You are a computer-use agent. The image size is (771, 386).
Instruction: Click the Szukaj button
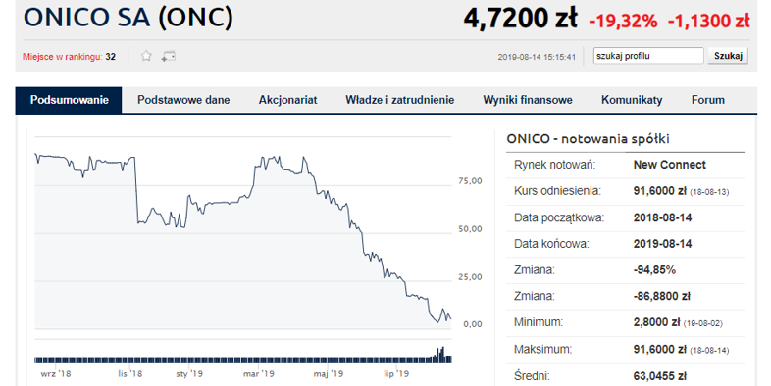(728, 56)
